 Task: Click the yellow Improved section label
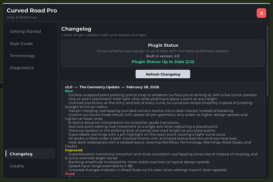coord(74,150)
